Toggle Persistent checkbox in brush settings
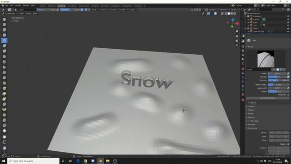The height and width of the screenshot is (164, 291). (x=288, y=95)
